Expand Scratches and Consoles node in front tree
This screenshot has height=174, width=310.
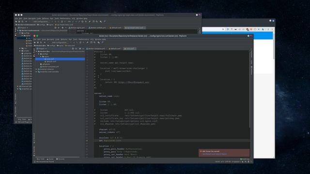(36, 72)
